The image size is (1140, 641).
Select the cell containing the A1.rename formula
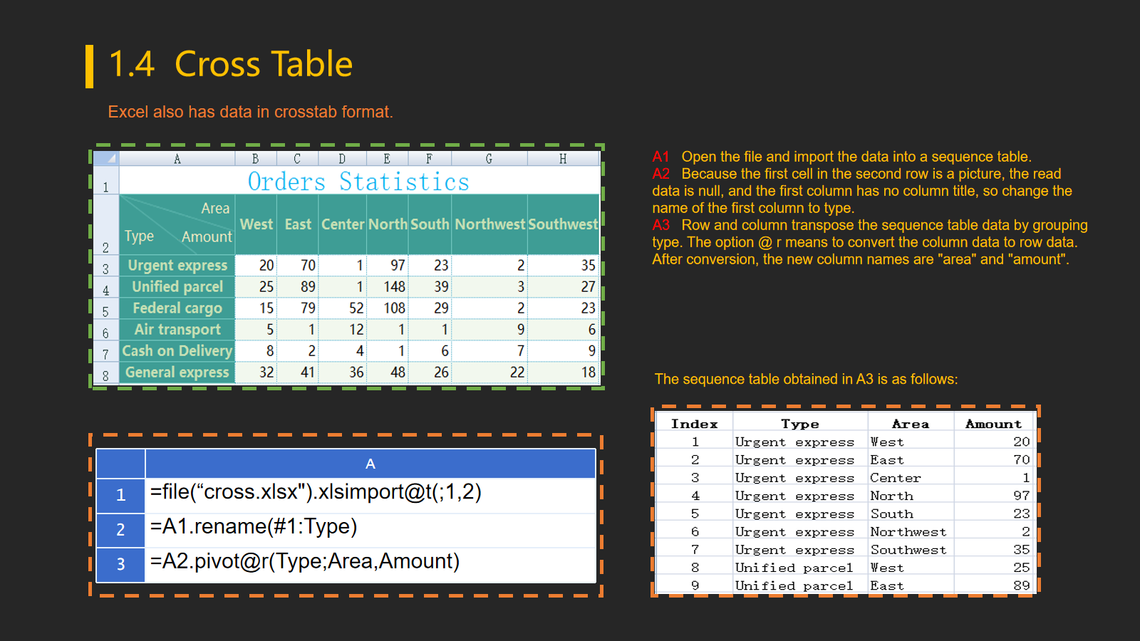pyautogui.click(x=370, y=528)
